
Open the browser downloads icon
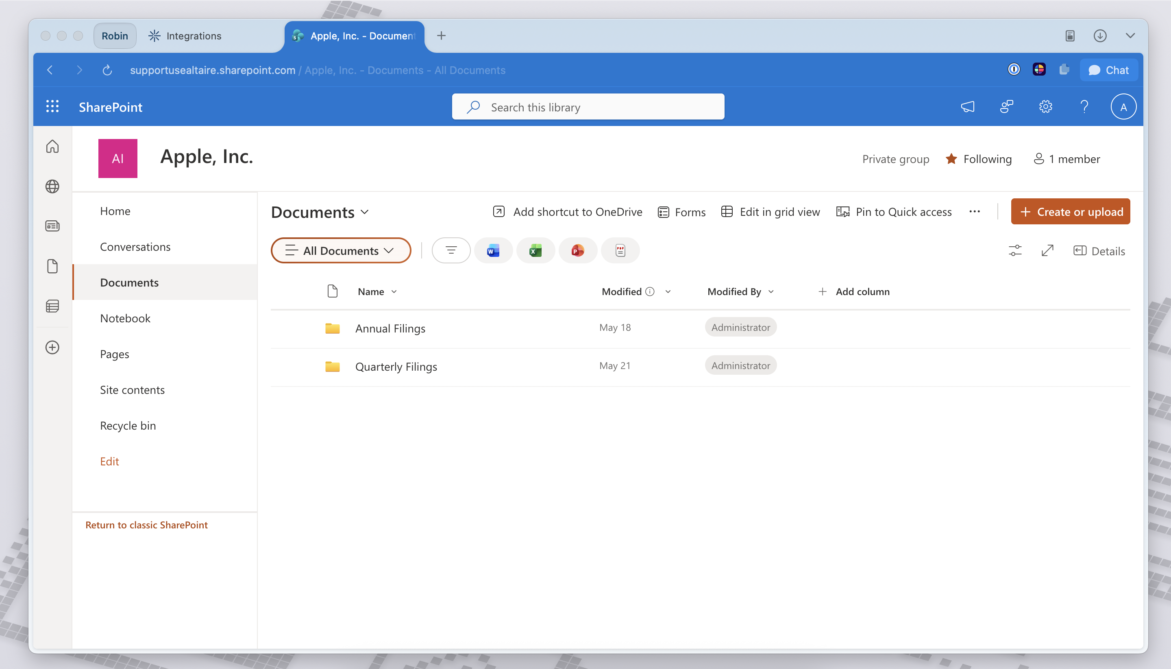[1100, 36]
